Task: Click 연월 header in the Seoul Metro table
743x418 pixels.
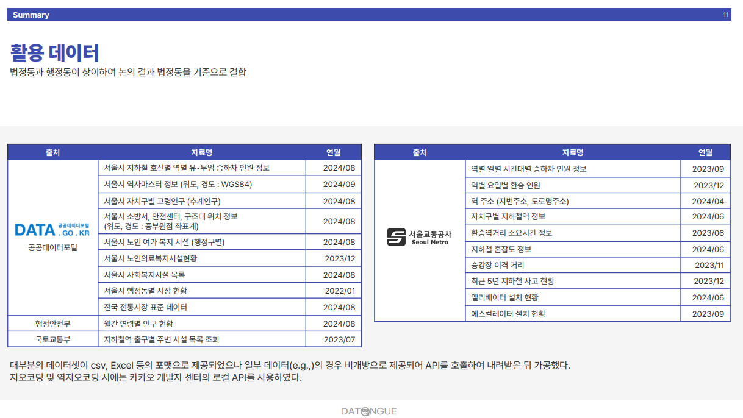Action: (x=705, y=152)
